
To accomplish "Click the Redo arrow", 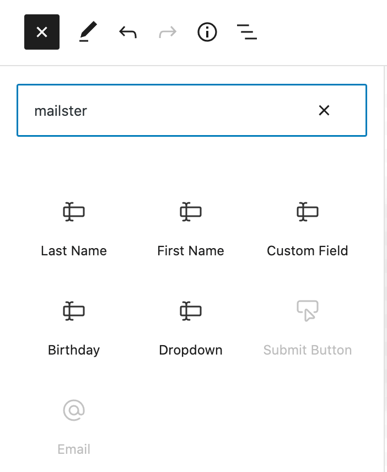I will (168, 33).
